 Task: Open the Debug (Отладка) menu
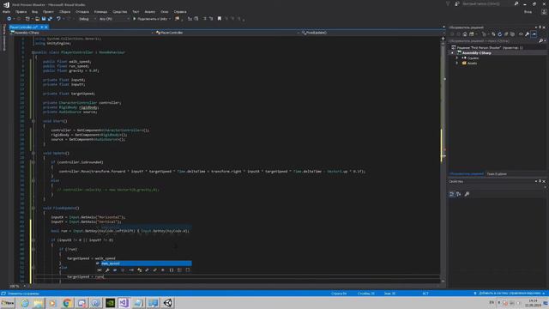click(x=82, y=12)
